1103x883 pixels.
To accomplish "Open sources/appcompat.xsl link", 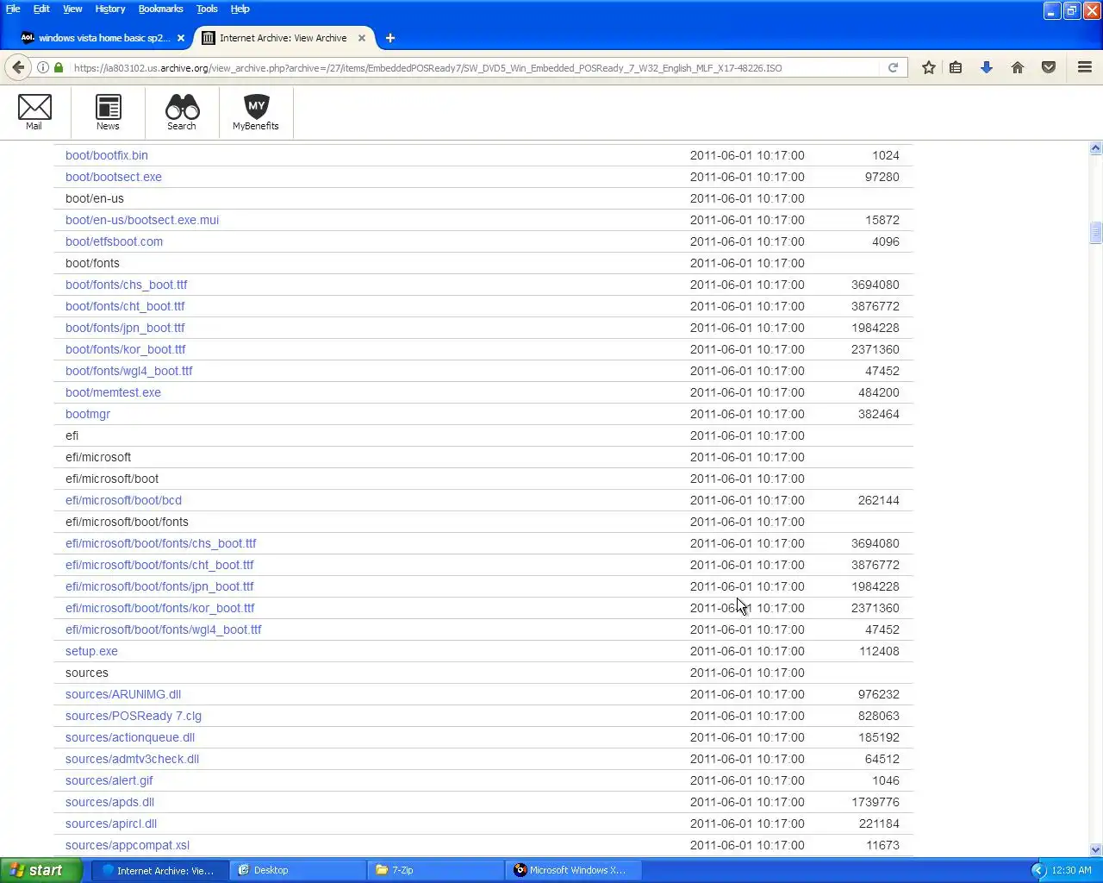I will click(128, 845).
